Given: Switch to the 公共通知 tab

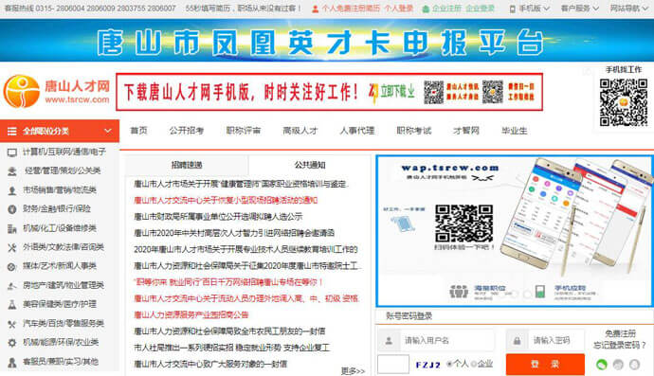Looking at the screenshot, I should (x=310, y=165).
